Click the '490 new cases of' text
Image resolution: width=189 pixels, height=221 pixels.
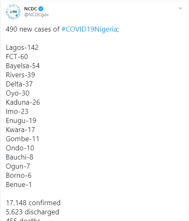point(32,29)
